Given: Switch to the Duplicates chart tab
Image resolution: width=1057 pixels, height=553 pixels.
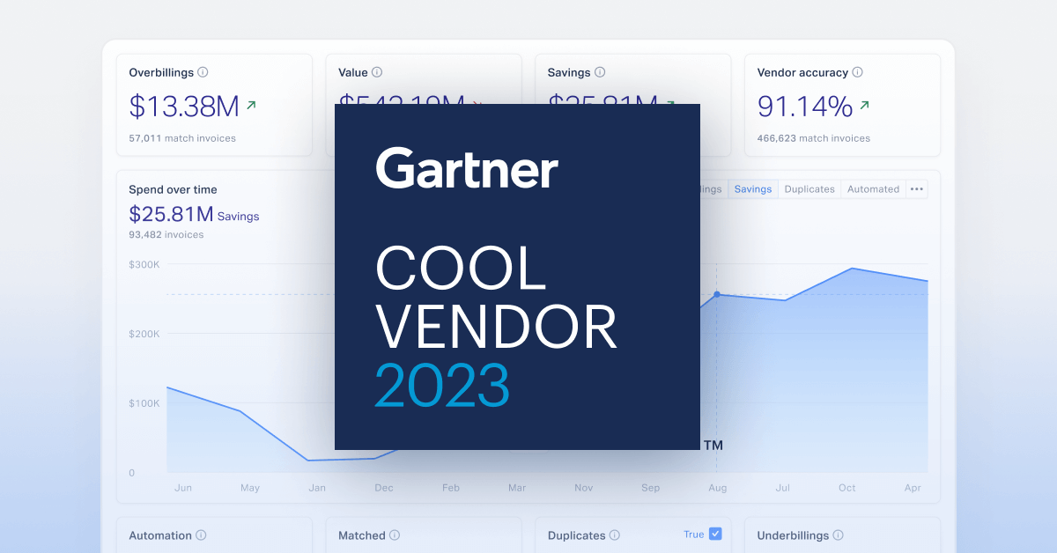Looking at the screenshot, I should click(x=809, y=188).
